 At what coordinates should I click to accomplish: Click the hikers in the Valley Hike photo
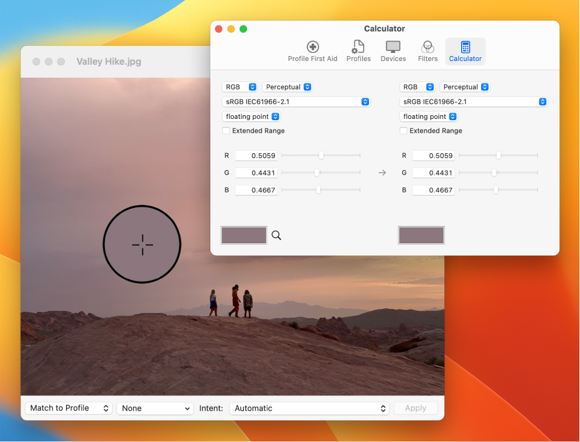click(x=231, y=301)
